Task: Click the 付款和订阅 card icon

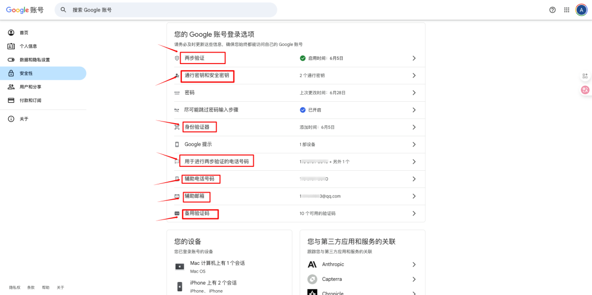Action: pos(12,101)
